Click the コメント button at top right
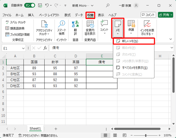176x138 pixels. pos(148,15)
